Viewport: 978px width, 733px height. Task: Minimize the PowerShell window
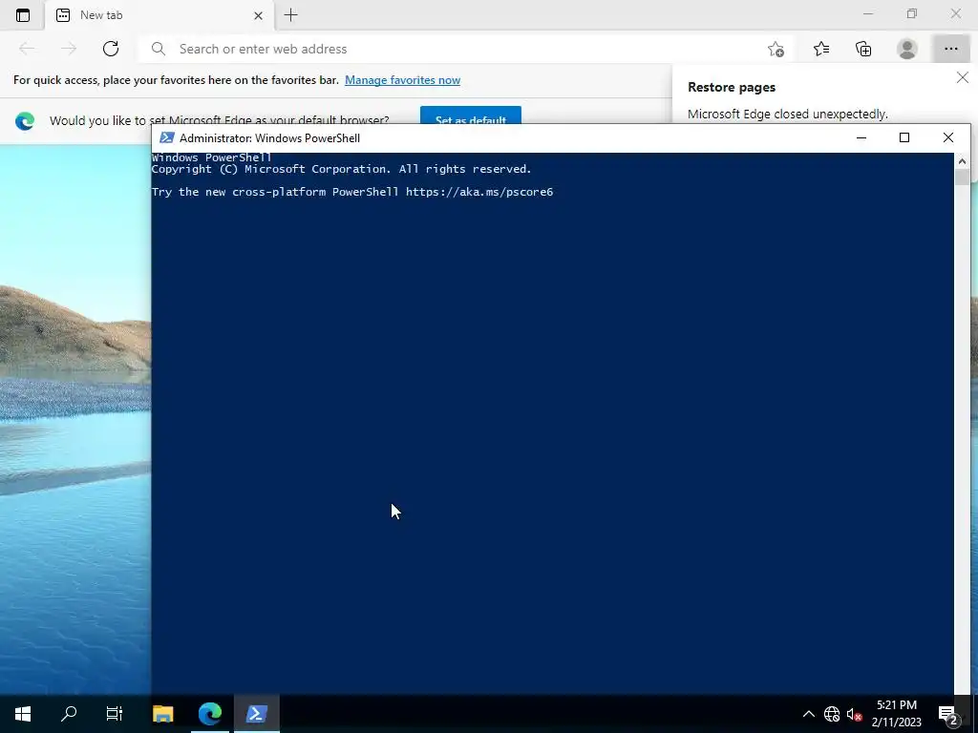tap(861, 137)
